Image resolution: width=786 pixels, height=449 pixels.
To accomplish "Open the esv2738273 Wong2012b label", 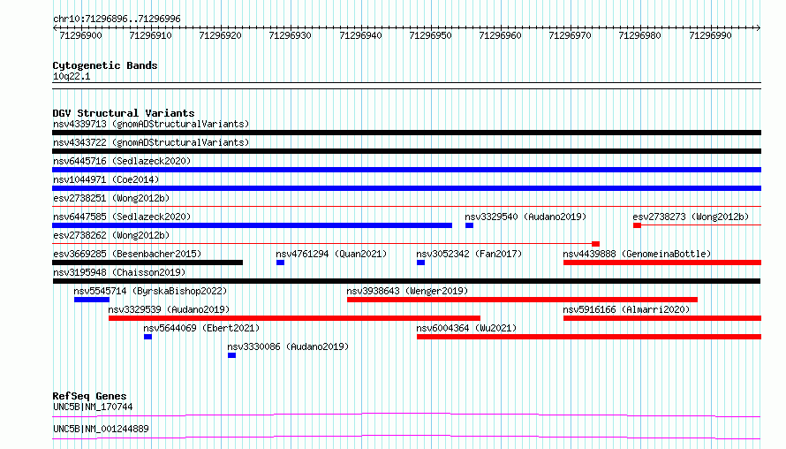I will 691,217.
